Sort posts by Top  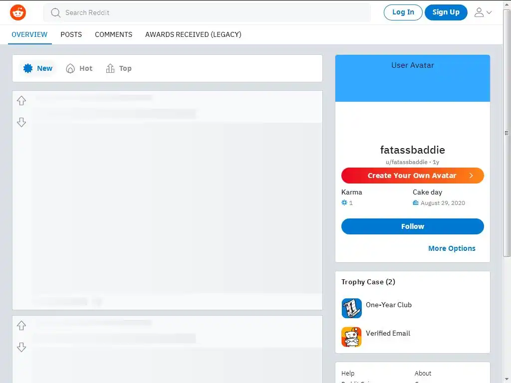[119, 68]
